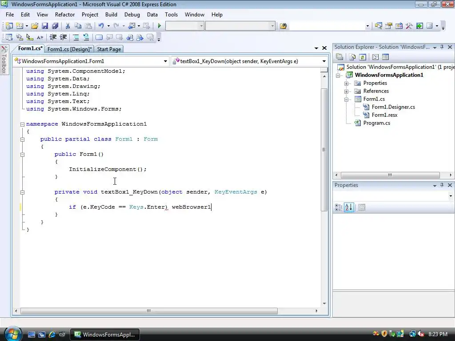455x341 pixels.
Task: Open the Refactor menu
Action: (65, 15)
